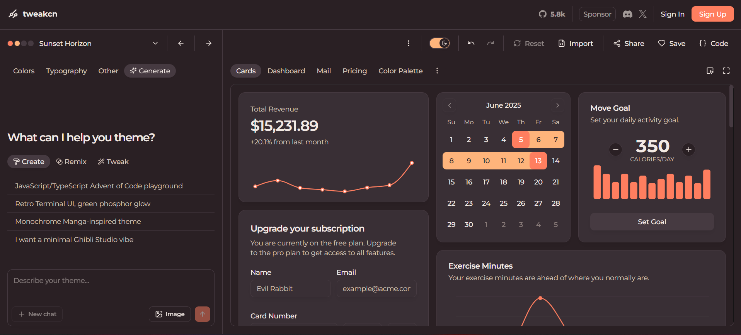Switch to the Colors tab
Image resolution: width=741 pixels, height=335 pixels.
24,71
